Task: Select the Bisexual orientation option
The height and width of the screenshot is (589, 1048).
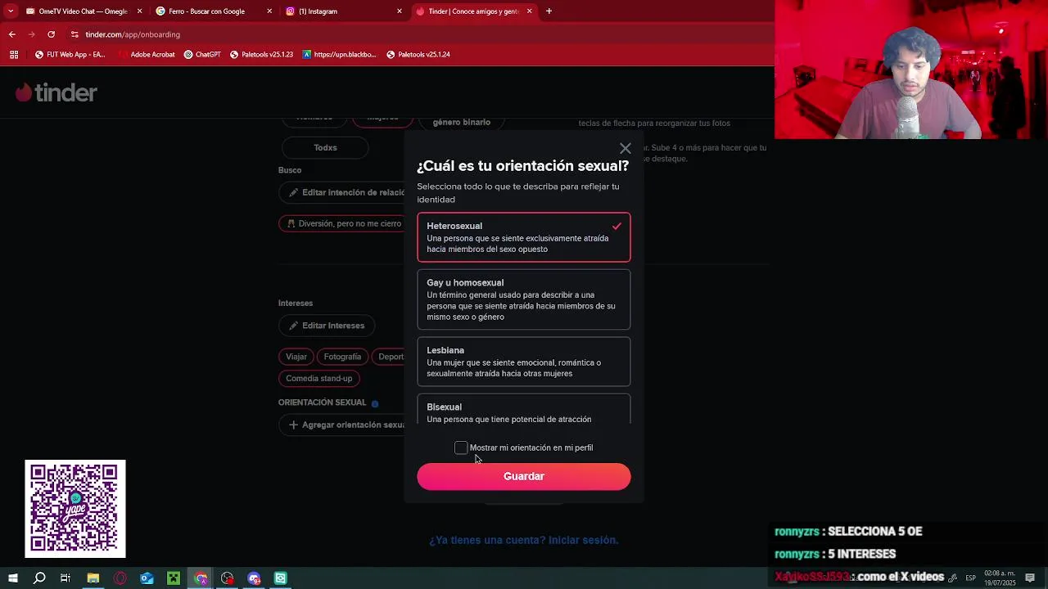Action: pos(524,410)
